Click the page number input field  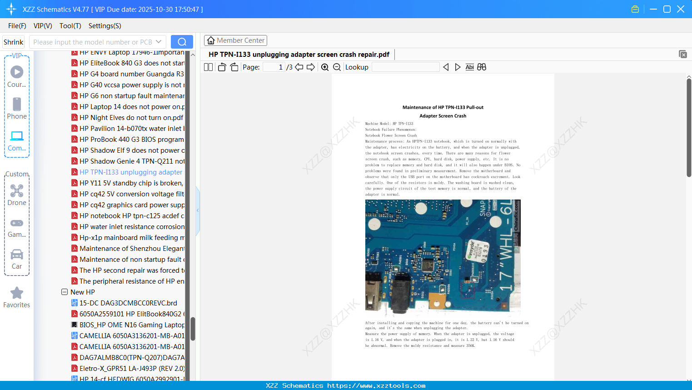(x=274, y=67)
